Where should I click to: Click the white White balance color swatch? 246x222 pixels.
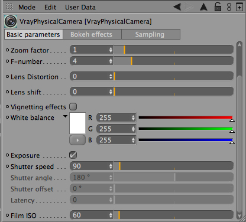point(77,123)
